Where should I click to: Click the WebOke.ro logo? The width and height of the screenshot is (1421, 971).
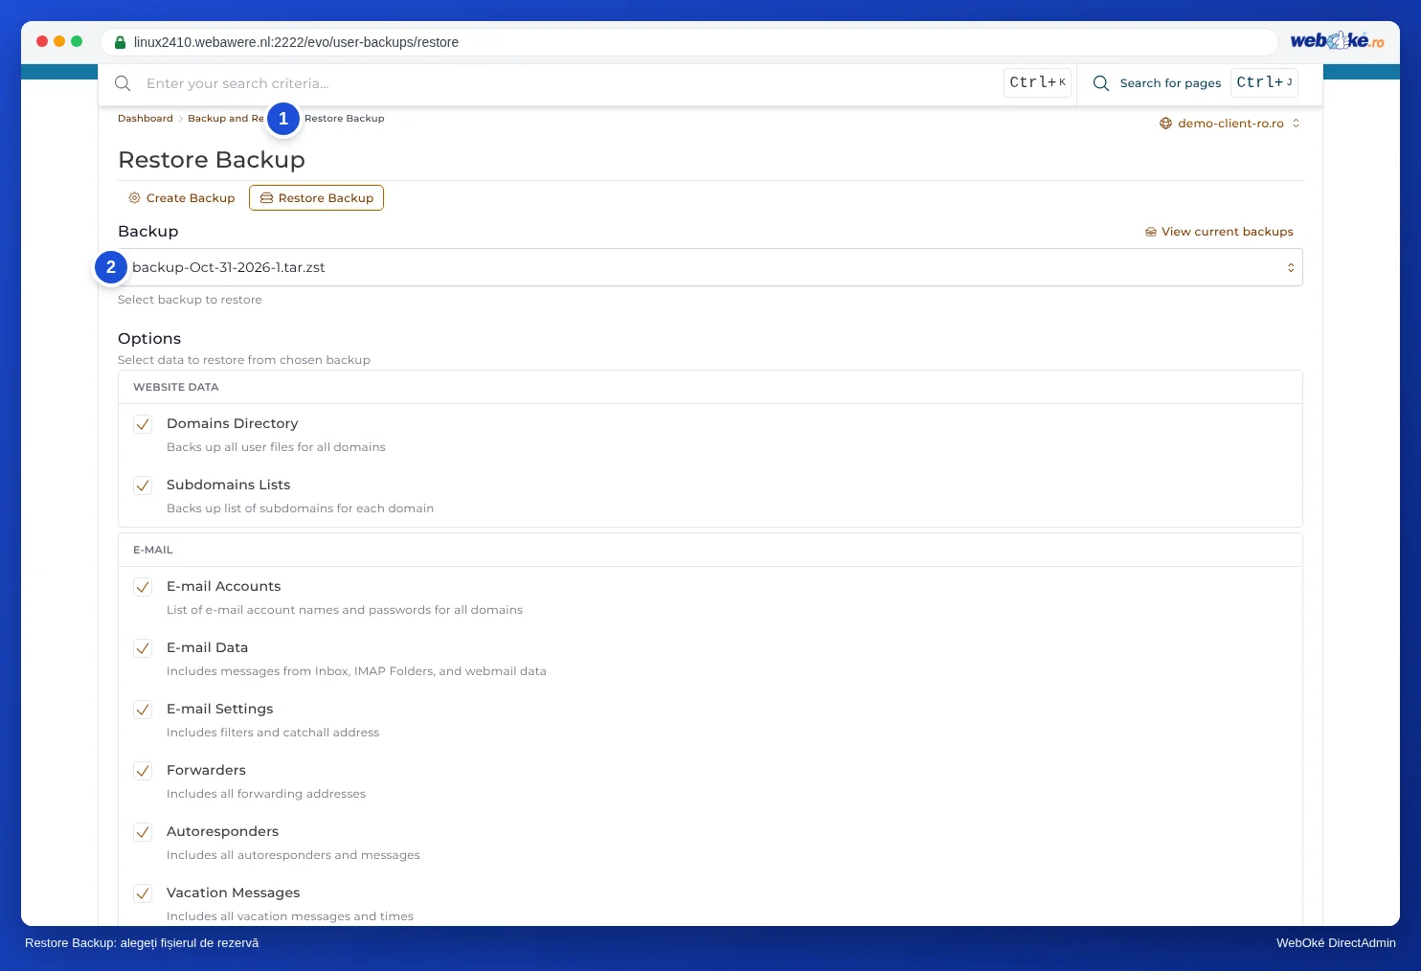[1337, 40]
